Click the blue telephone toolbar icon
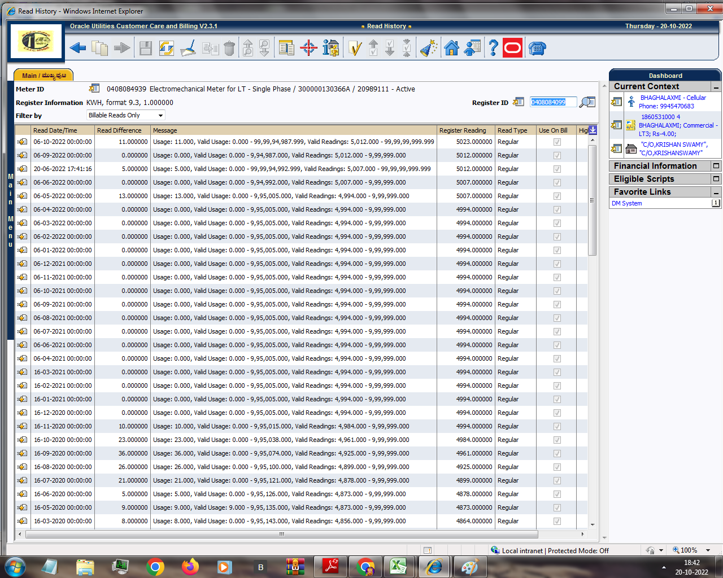 [x=537, y=49]
